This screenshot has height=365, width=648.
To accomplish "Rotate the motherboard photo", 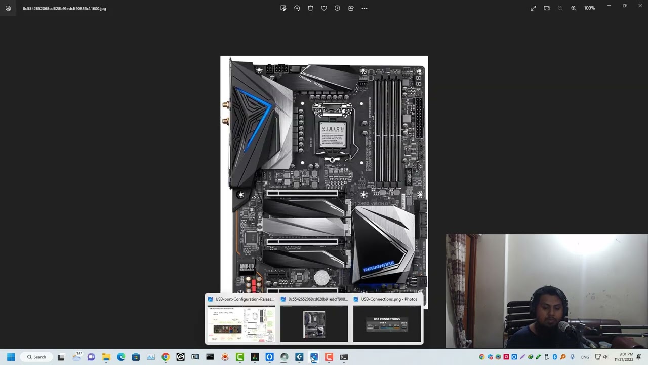I will 297,8.
